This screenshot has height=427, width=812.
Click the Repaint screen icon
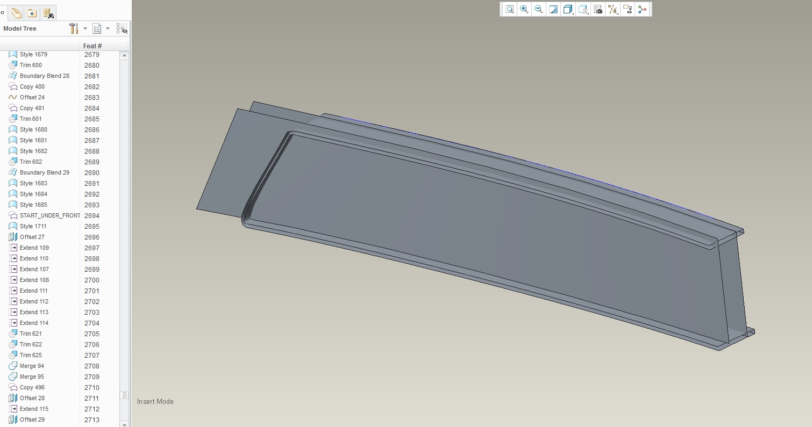553,9
